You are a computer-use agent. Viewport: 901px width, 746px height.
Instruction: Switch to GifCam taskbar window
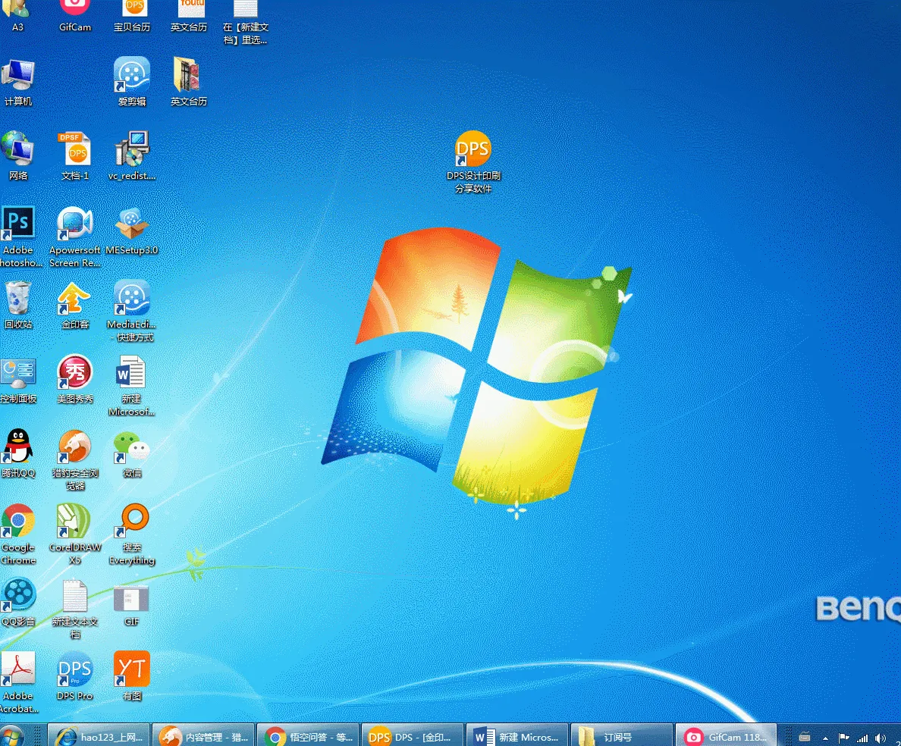727,736
